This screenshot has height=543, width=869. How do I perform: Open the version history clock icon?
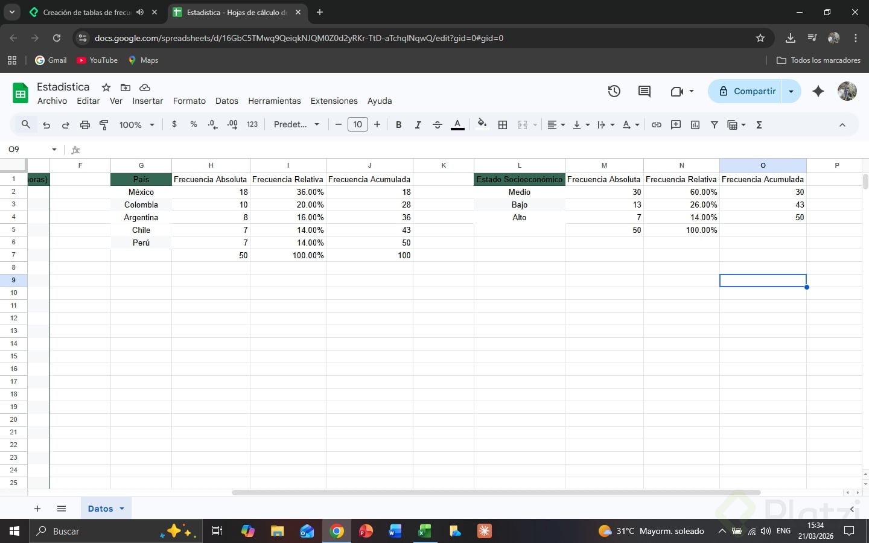click(614, 91)
